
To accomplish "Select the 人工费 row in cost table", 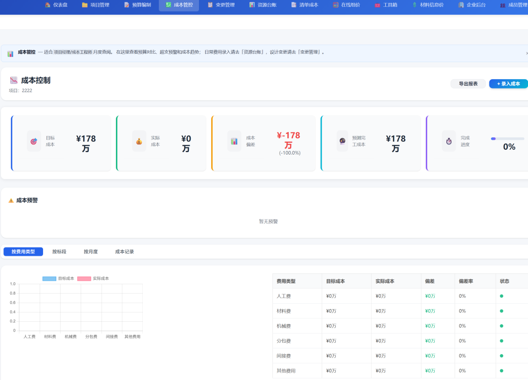I will pyautogui.click(x=284, y=296).
